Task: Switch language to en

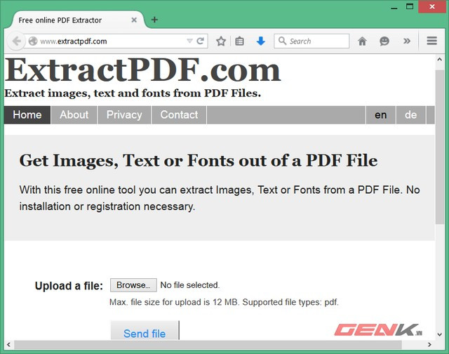Action: 380,115
